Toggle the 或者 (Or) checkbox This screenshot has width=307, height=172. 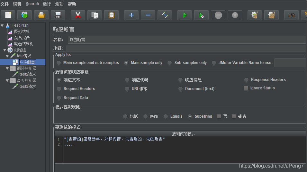[234, 117]
